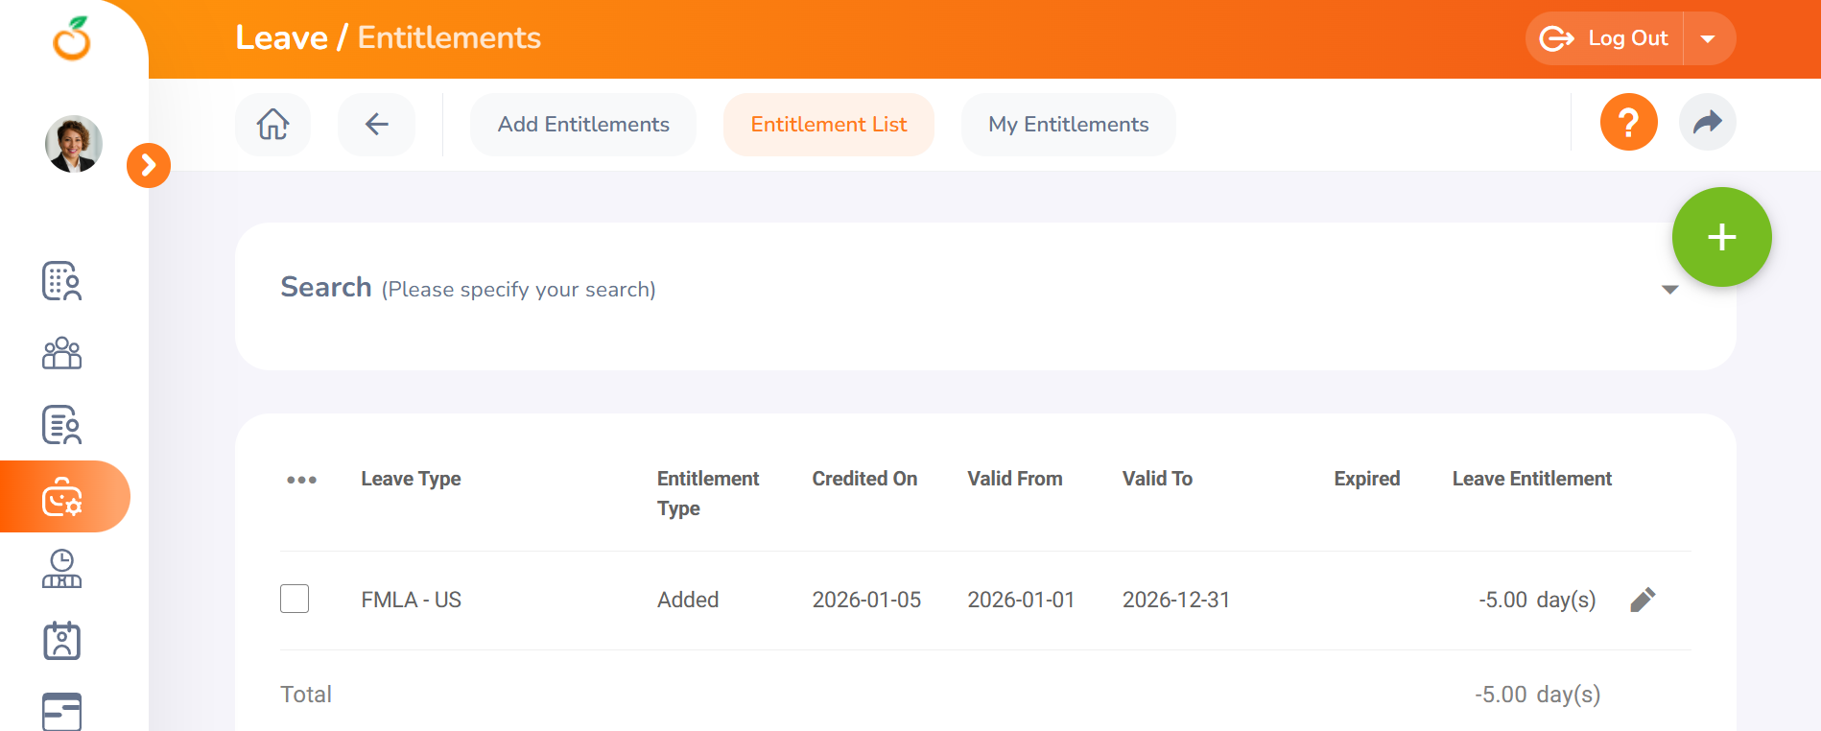Switch to Add Entitlements tab
The width and height of the screenshot is (1821, 731).
tap(583, 125)
